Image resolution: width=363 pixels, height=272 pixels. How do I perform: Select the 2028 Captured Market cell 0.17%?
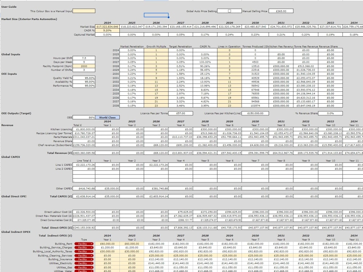pos(205,34)
